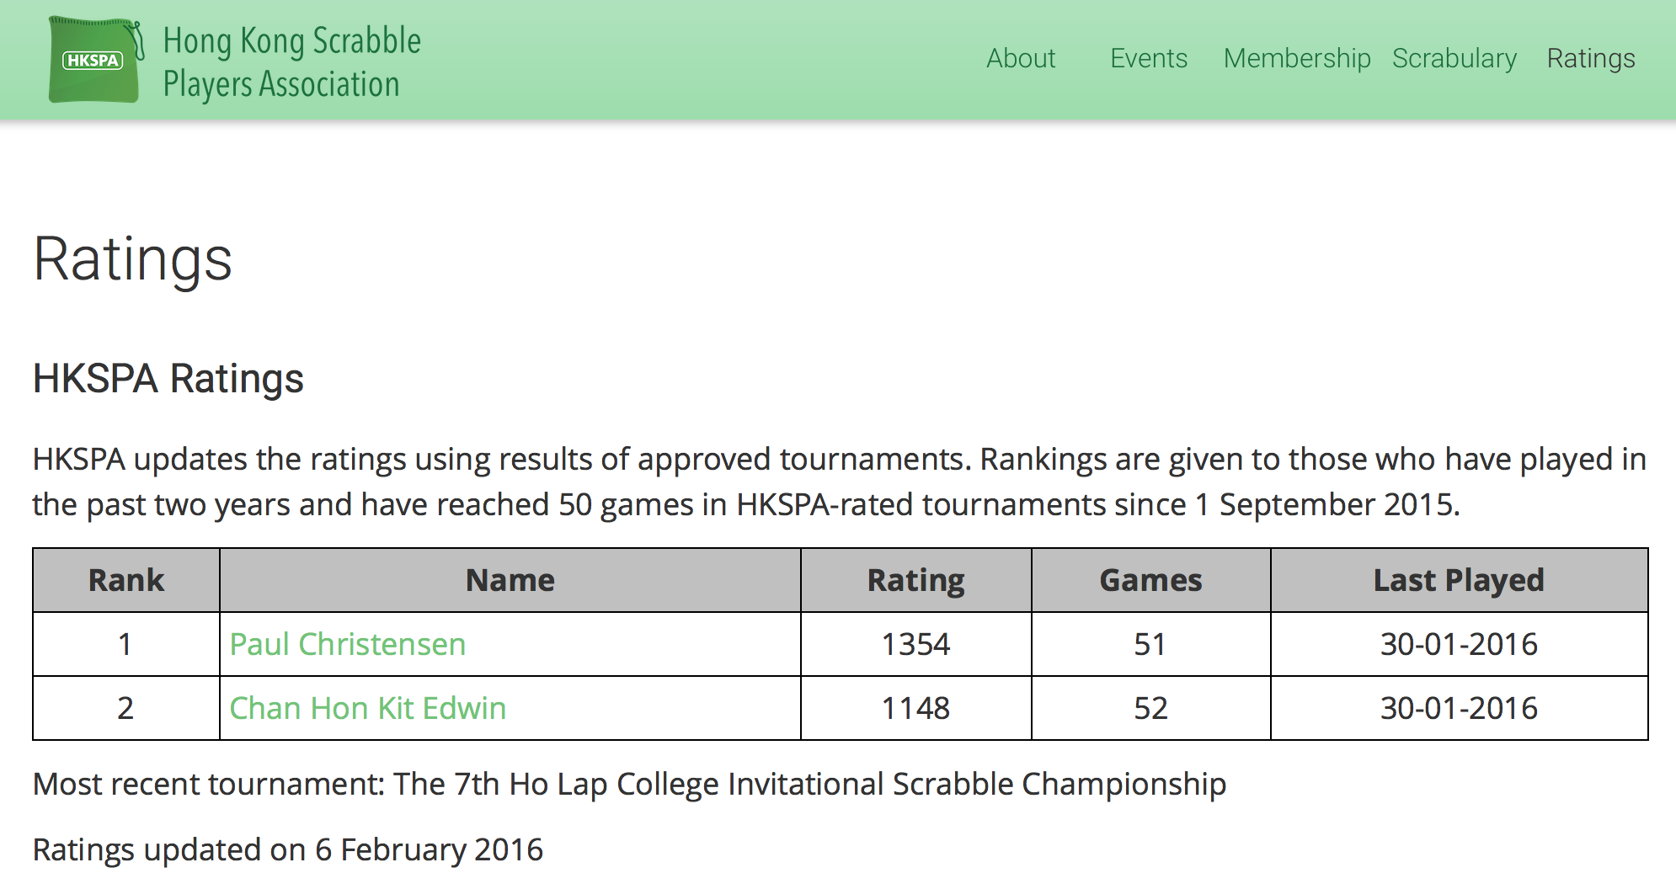
Task: Click the Rating column header
Action: click(x=916, y=580)
